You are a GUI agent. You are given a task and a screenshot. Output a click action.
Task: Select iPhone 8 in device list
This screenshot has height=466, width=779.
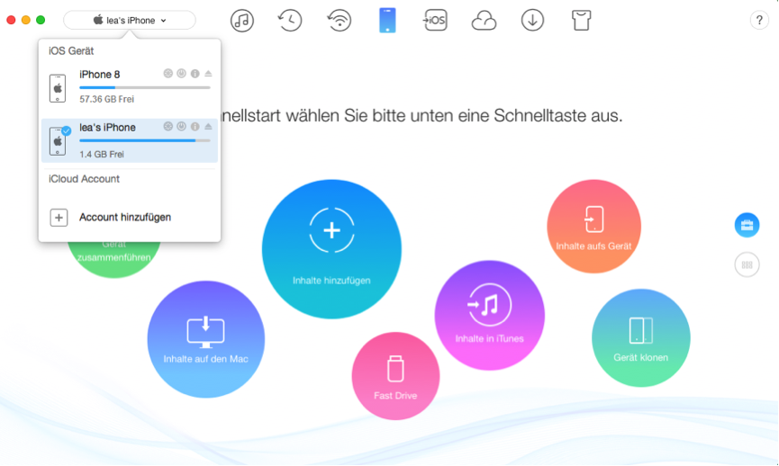click(130, 87)
